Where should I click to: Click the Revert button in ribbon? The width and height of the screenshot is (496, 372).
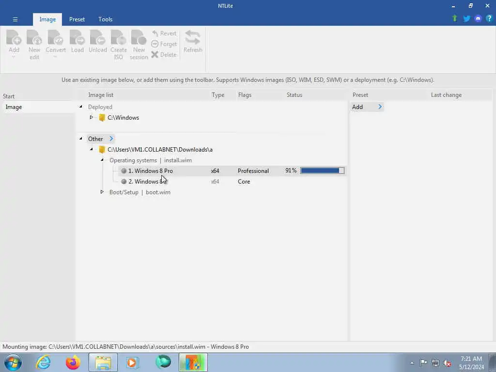(164, 33)
